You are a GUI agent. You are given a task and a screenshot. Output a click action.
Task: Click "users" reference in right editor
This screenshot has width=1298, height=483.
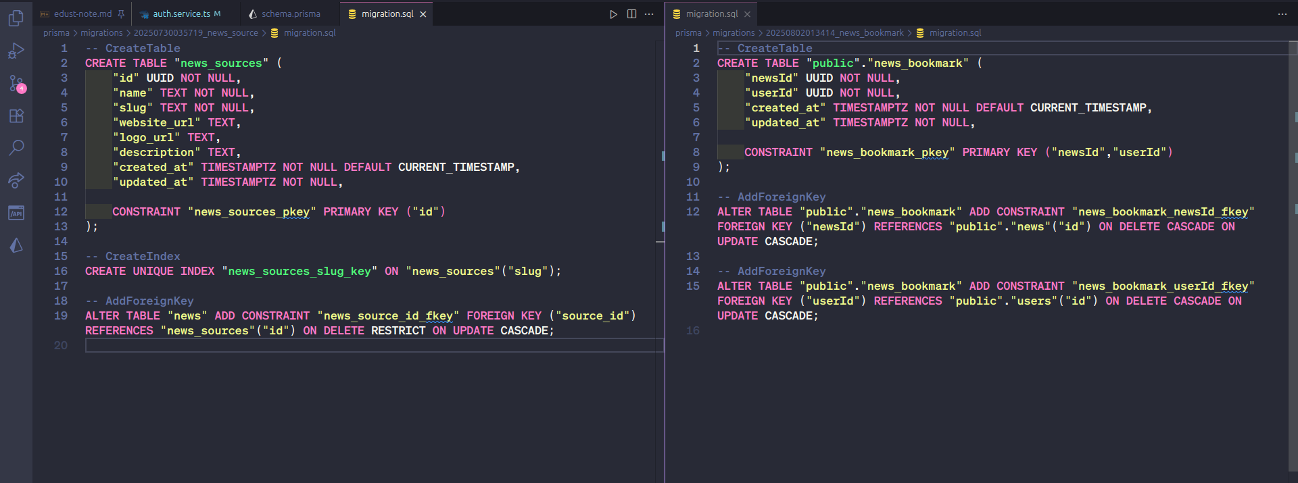(1034, 301)
